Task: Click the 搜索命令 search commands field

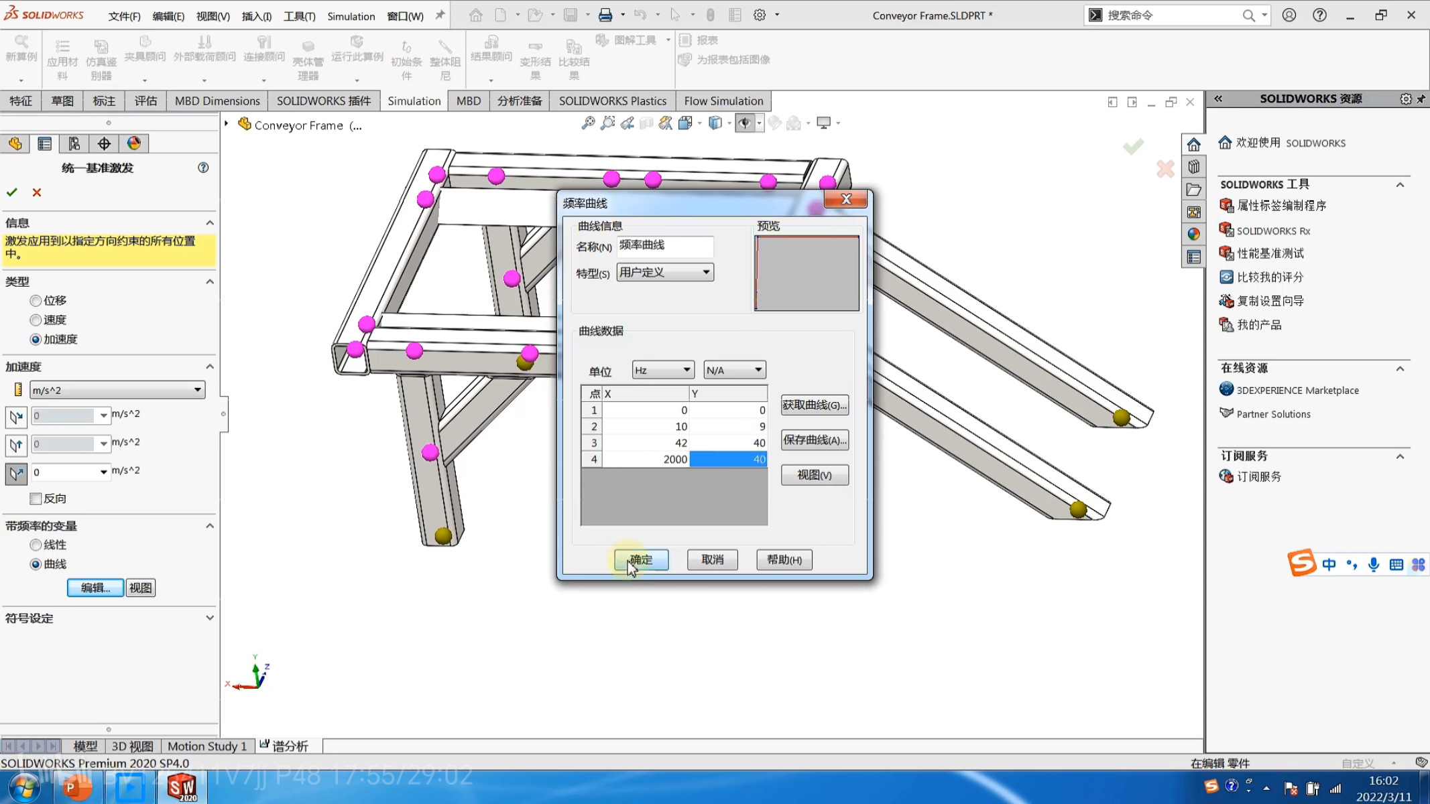Action: (1171, 15)
